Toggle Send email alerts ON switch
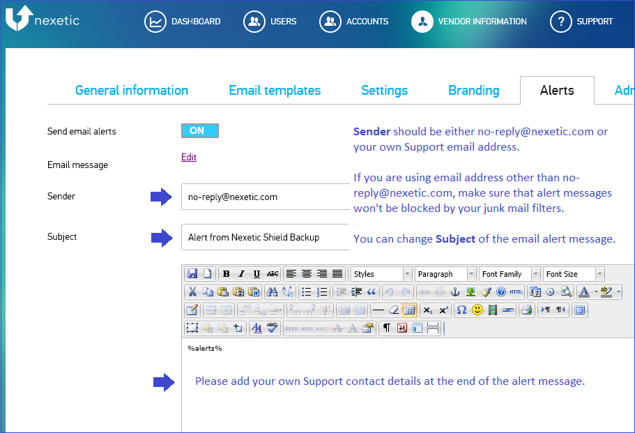This screenshot has height=433, width=635. 200,131
